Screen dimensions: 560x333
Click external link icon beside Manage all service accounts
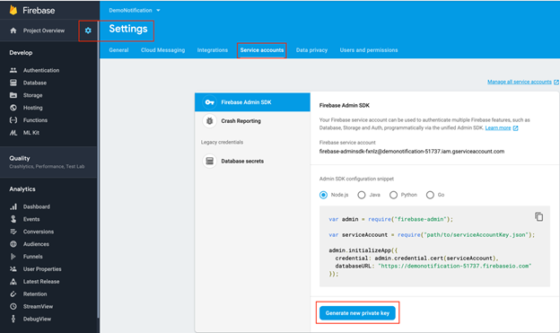556,83
